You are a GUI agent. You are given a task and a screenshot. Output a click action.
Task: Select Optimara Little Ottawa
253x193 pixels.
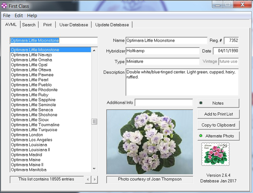pos(51,70)
